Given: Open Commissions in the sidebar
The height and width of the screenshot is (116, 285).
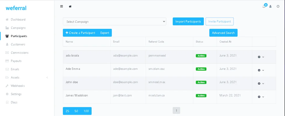Looking at the screenshot, I should click(x=19, y=53).
